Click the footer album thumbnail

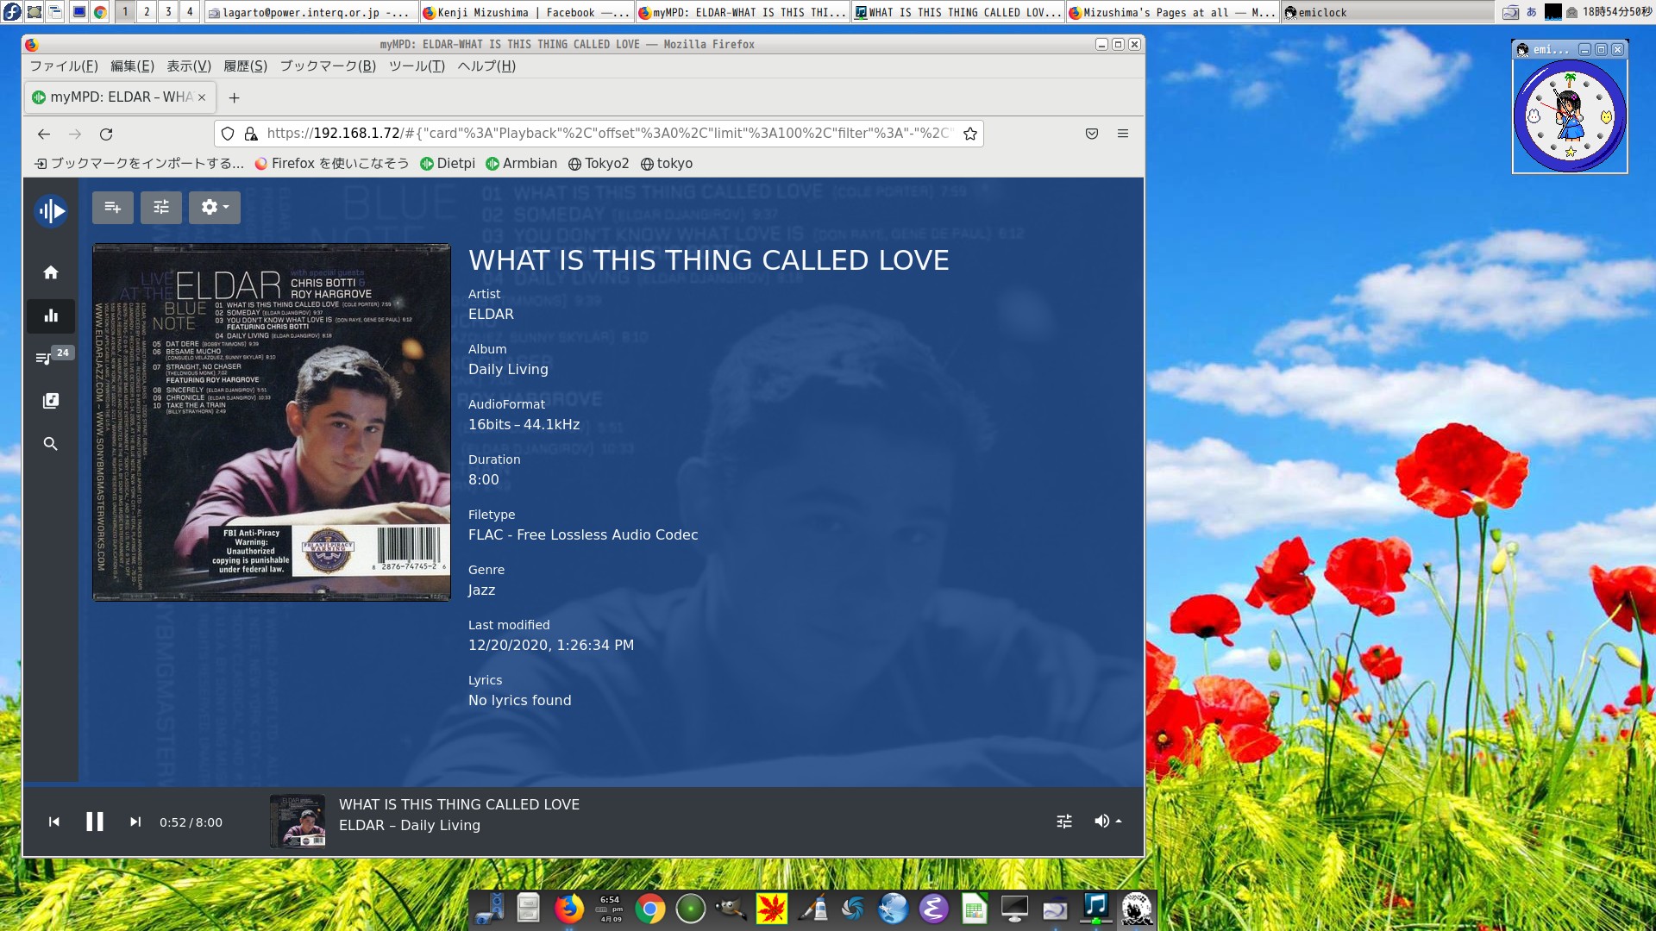[x=298, y=822]
